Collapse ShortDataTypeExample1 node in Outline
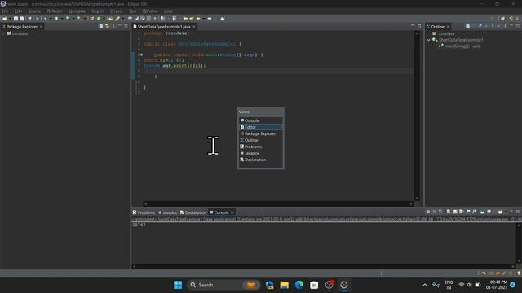The height and width of the screenshot is (293, 522). tap(429, 40)
